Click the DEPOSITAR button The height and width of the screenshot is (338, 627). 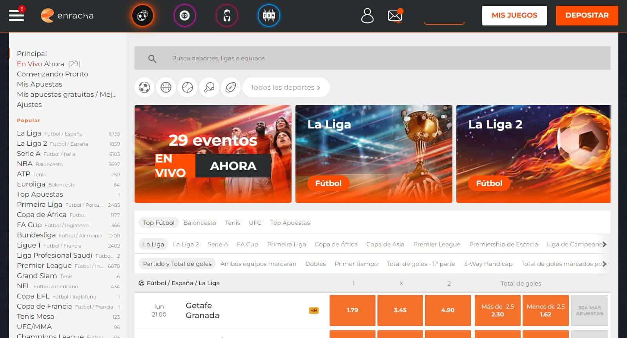tap(587, 15)
